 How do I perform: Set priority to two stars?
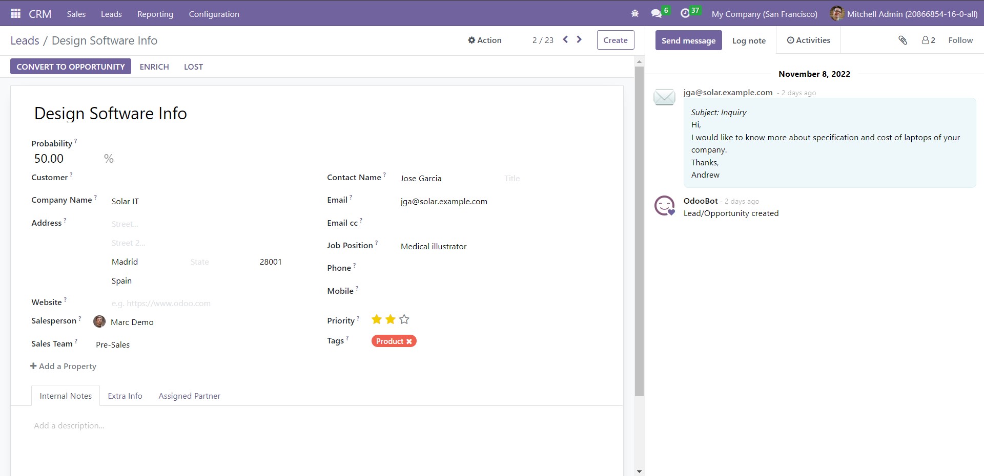click(x=391, y=319)
